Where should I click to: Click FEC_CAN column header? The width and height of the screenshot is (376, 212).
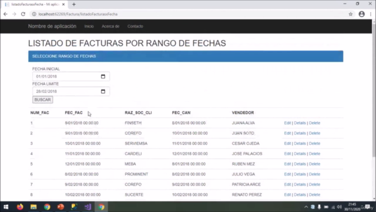tap(181, 112)
